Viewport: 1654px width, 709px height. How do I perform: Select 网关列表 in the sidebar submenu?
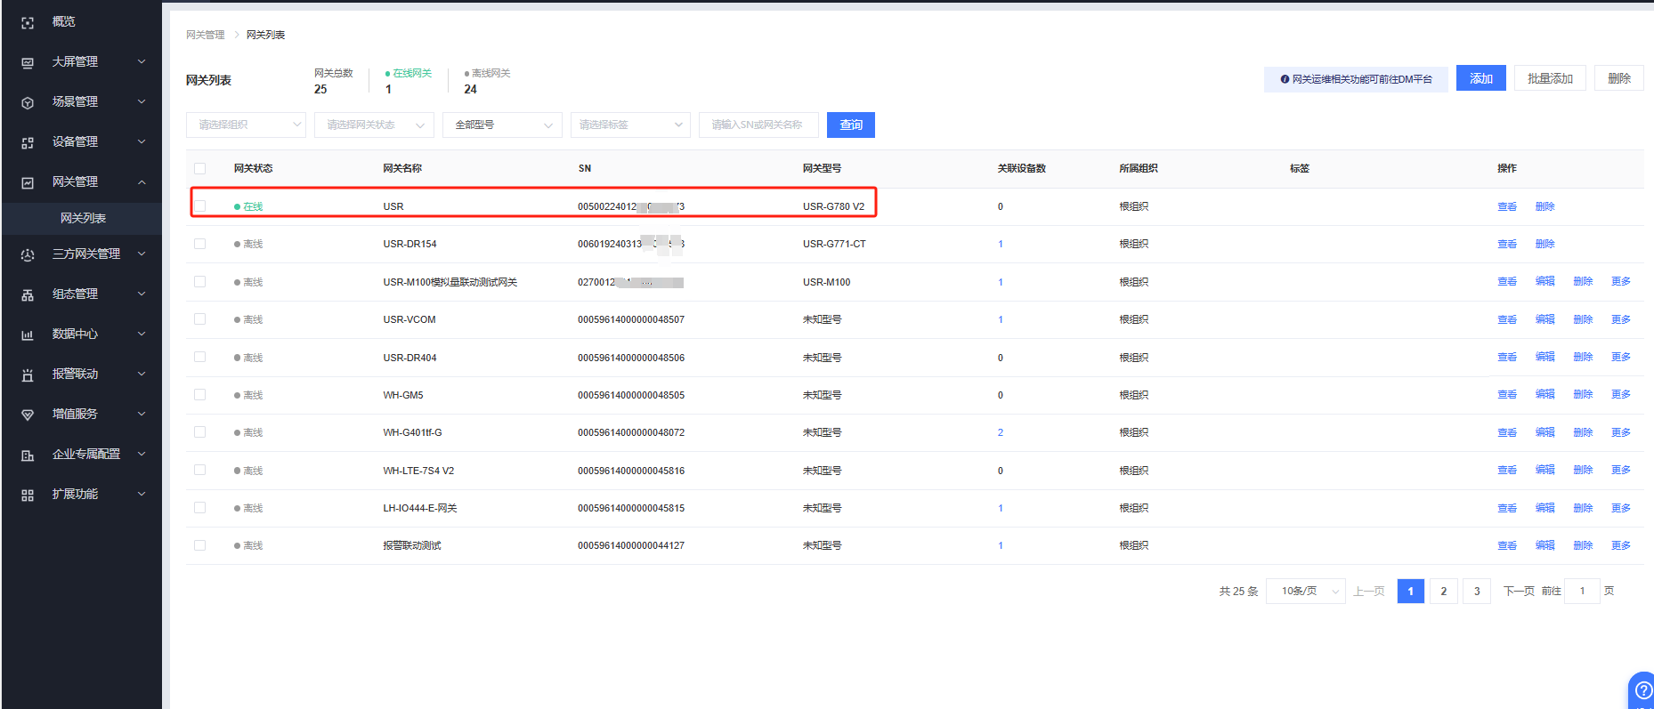83,218
